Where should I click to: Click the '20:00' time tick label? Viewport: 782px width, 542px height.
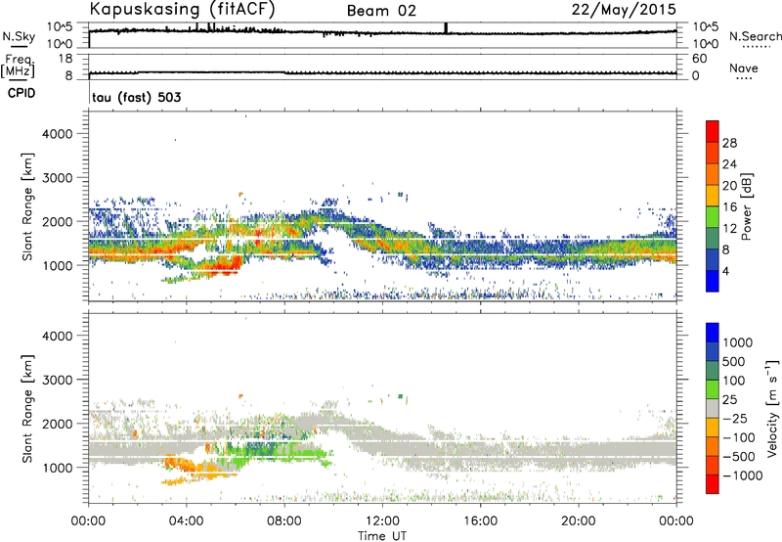[x=579, y=521]
